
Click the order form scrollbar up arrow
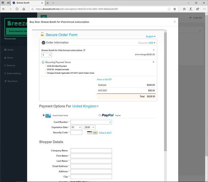pos(165,31)
